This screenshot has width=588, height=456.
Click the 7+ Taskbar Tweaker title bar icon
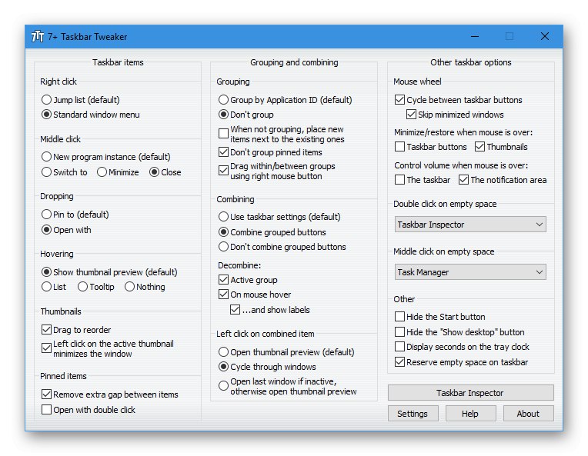pyautogui.click(x=38, y=36)
